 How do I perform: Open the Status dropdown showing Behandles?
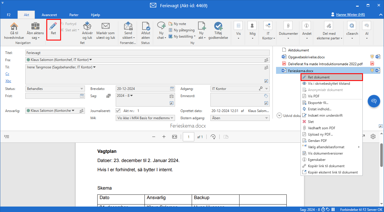point(55,89)
